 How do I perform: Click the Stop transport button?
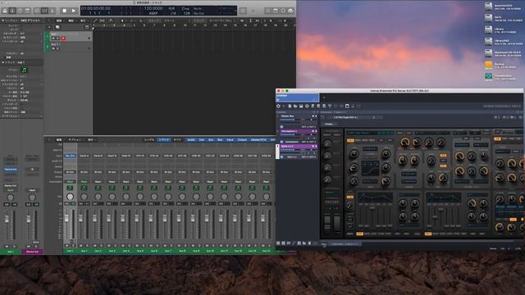tap(65, 11)
